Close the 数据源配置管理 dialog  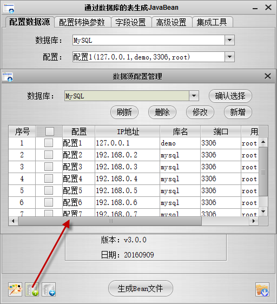click(x=268, y=76)
